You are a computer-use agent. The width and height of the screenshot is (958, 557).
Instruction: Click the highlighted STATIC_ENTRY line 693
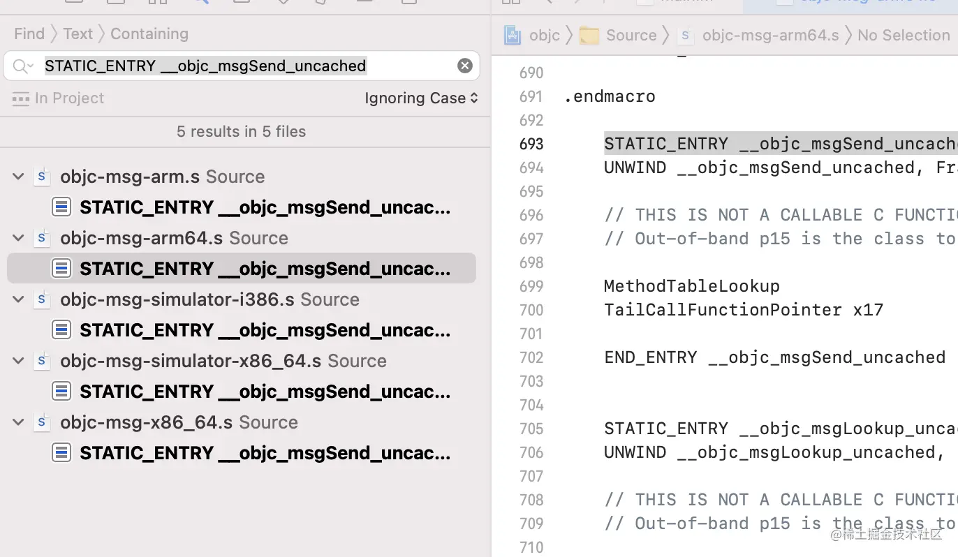781,144
